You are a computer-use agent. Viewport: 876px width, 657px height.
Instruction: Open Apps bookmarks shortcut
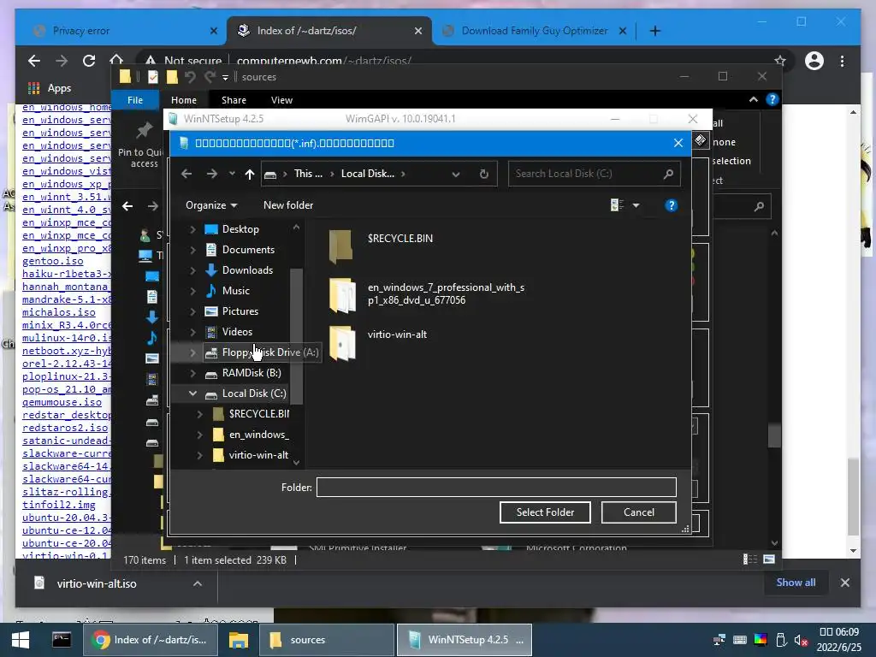click(x=49, y=88)
